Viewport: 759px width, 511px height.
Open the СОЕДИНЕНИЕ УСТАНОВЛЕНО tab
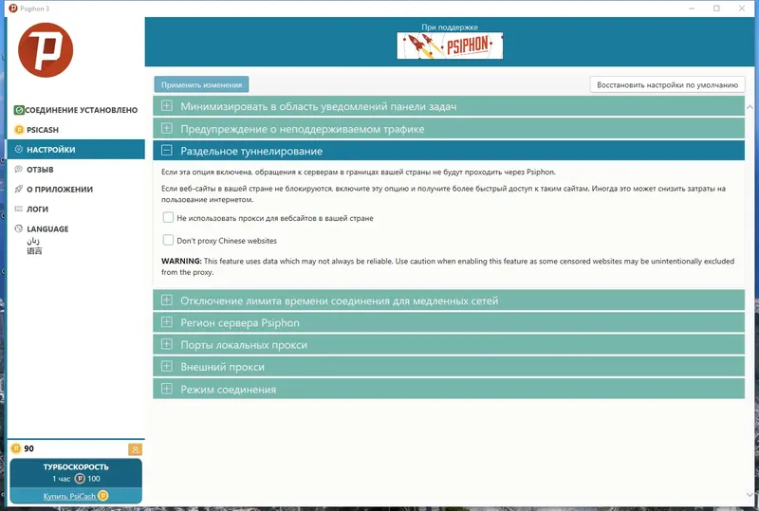pos(76,110)
